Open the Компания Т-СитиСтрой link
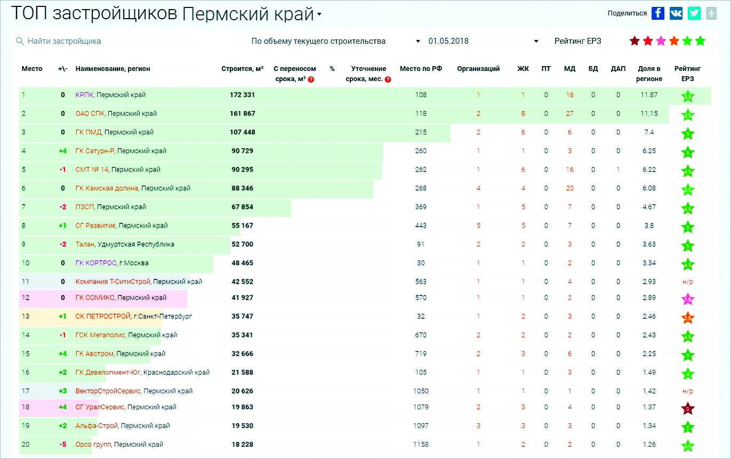Screen dimensions: 731x459 pyautogui.click(x=113, y=281)
